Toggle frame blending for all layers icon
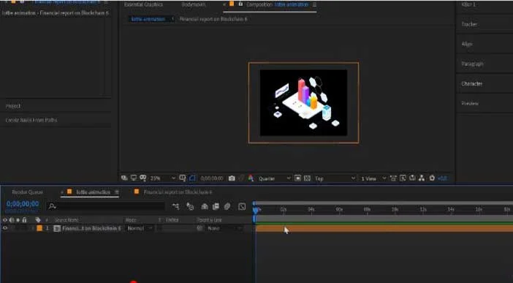The width and height of the screenshot is (513, 283). coord(216,206)
